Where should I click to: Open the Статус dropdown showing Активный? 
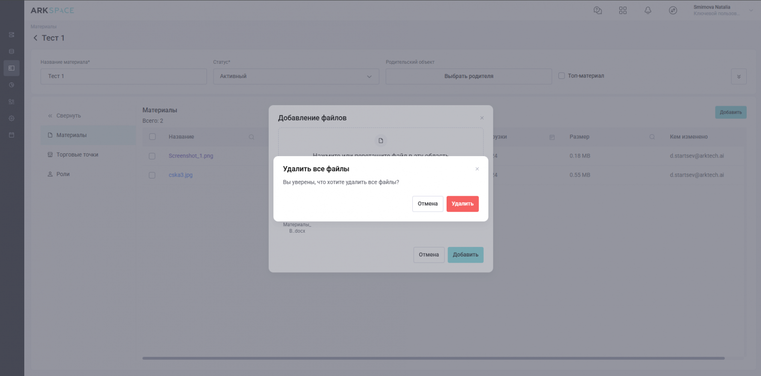point(296,77)
